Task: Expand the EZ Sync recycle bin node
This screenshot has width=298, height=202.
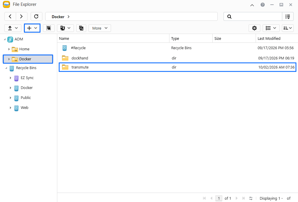Action: (x=11, y=78)
